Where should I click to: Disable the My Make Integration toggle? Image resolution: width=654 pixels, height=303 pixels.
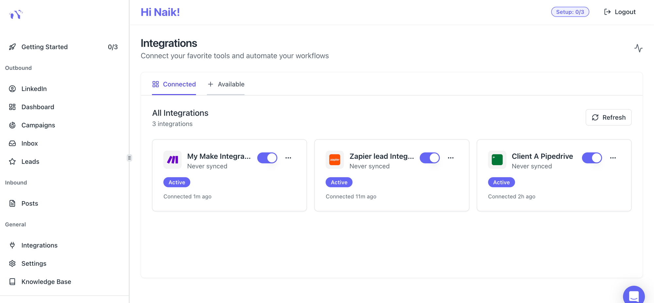[x=267, y=158]
